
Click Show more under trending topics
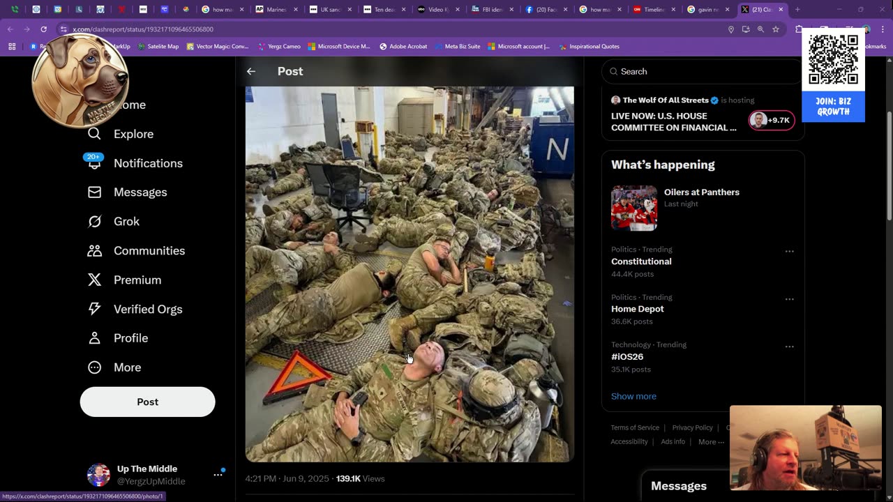click(633, 396)
